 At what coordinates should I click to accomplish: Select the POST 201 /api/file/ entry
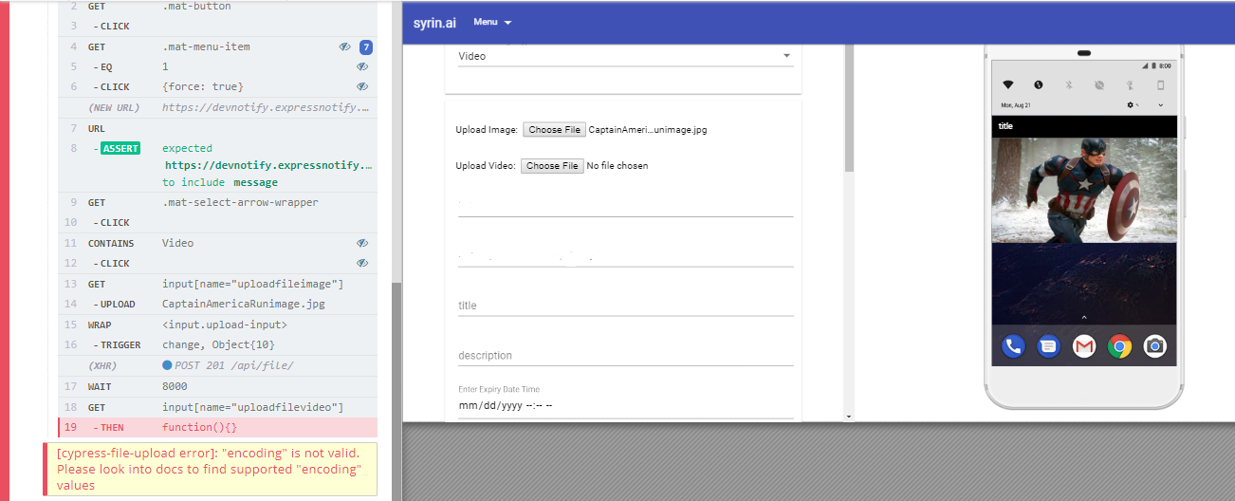coord(217,365)
